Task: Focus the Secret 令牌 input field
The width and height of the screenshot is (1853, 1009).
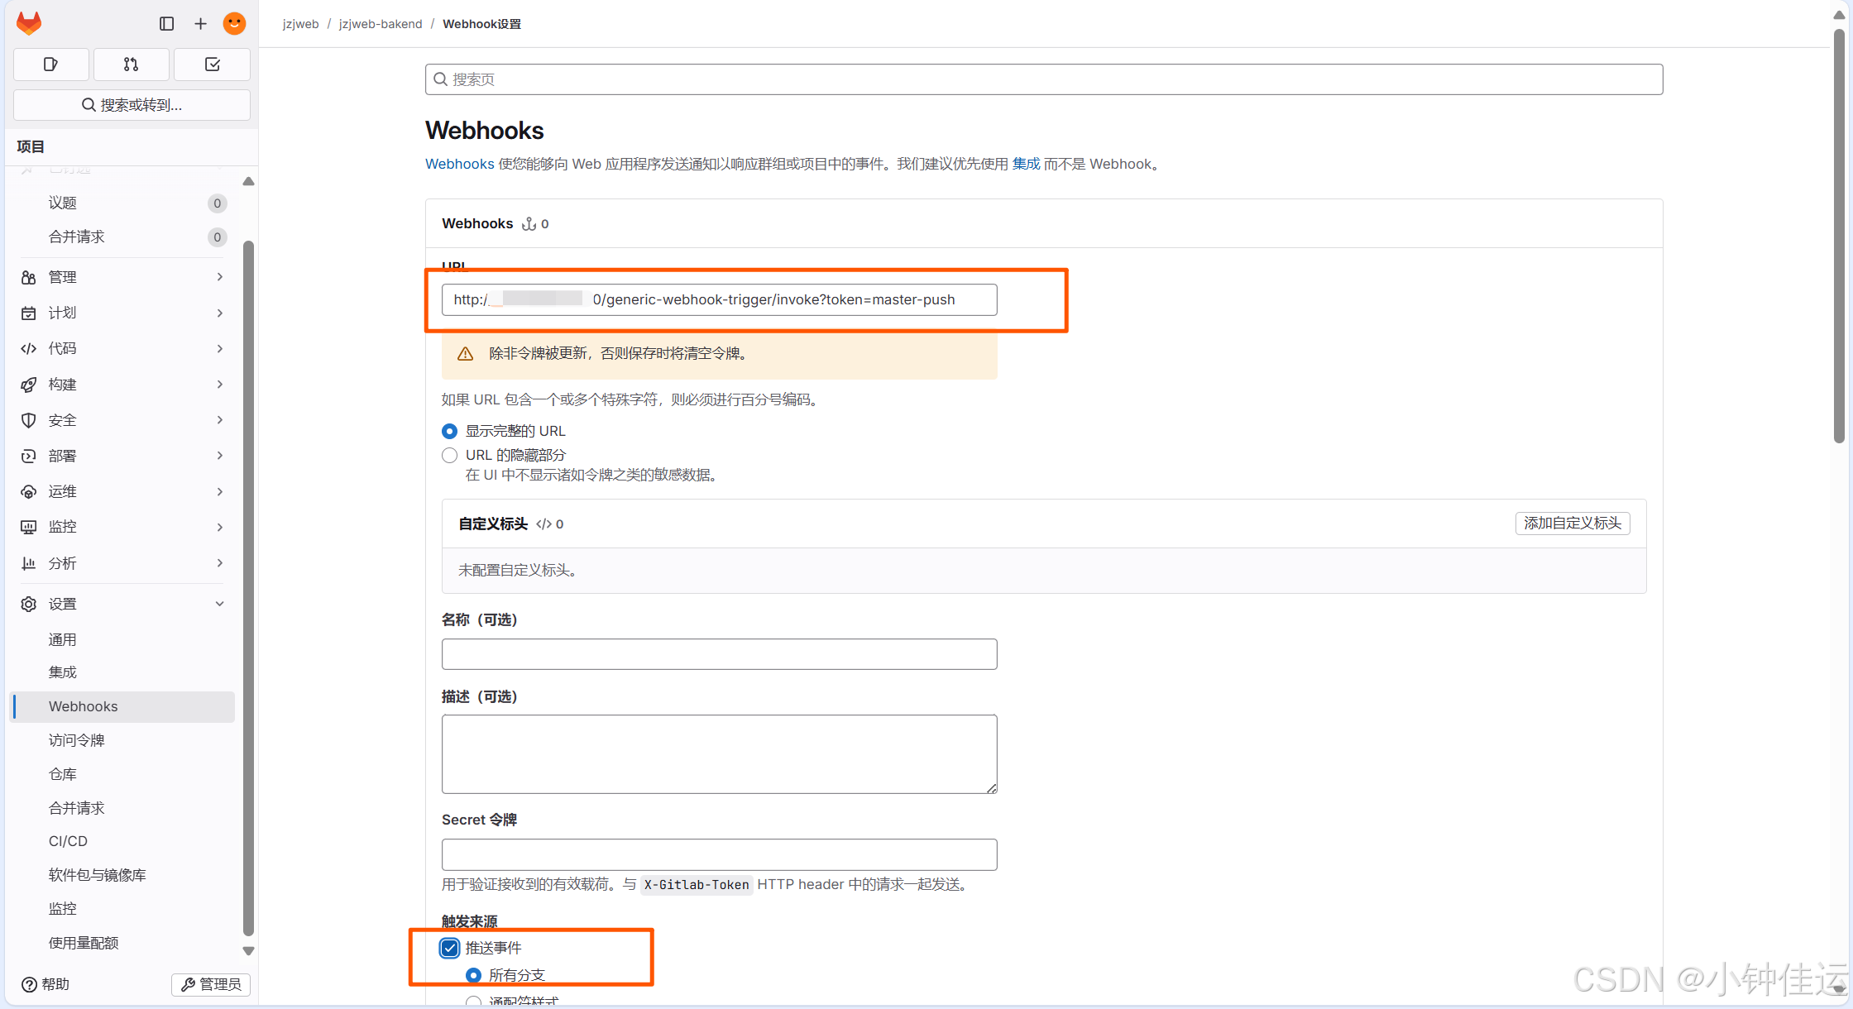Action: coord(720,854)
